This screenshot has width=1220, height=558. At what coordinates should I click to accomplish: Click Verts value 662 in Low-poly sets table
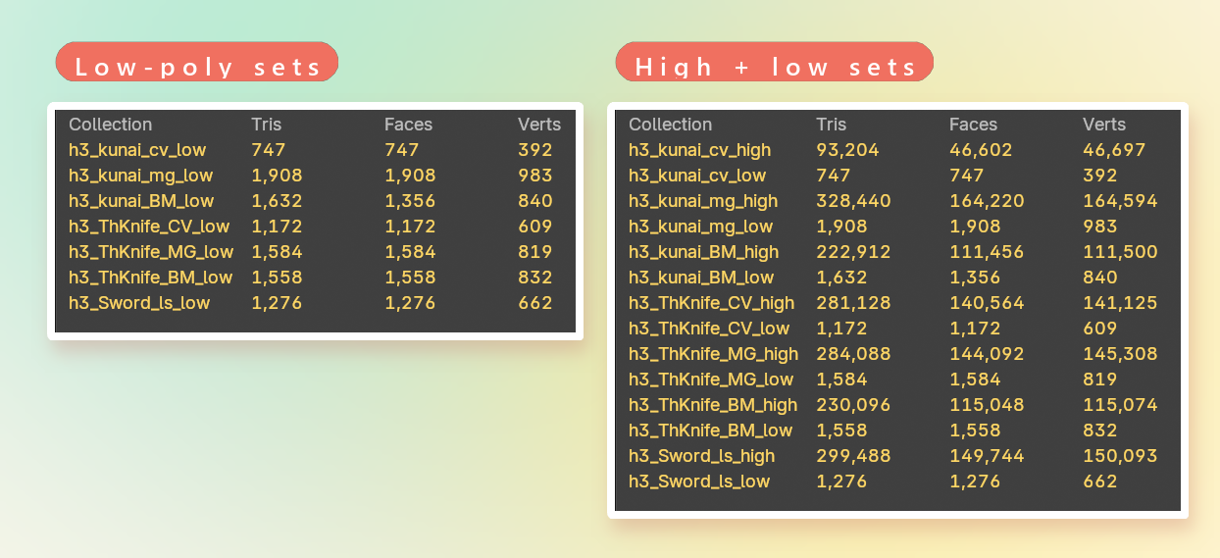point(535,303)
